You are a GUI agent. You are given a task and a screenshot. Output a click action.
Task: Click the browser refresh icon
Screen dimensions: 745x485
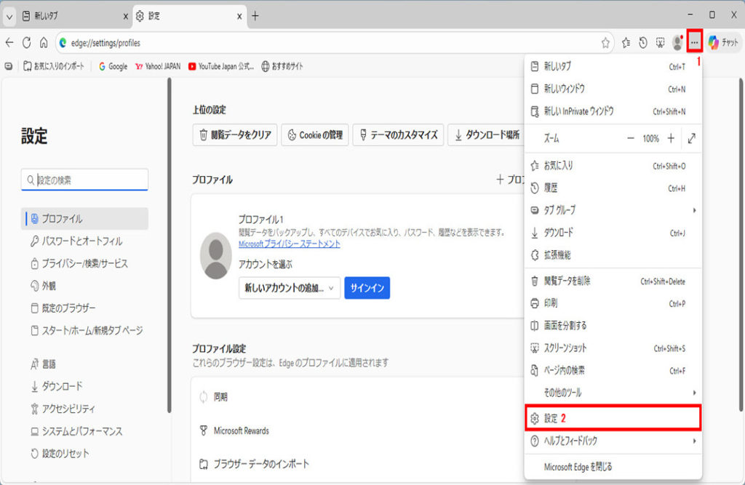[x=26, y=43]
